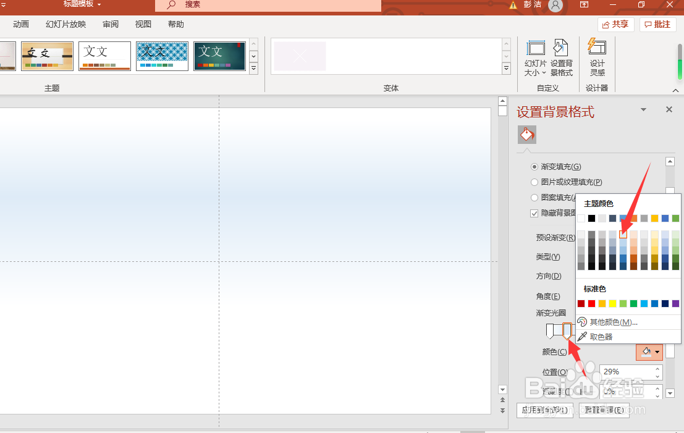Choose the black theme color swatch
The width and height of the screenshot is (684, 433).
(591, 219)
